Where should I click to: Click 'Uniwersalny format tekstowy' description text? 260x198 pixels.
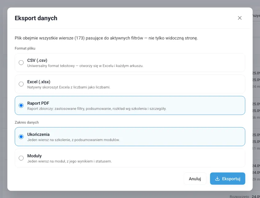click(x=85, y=66)
